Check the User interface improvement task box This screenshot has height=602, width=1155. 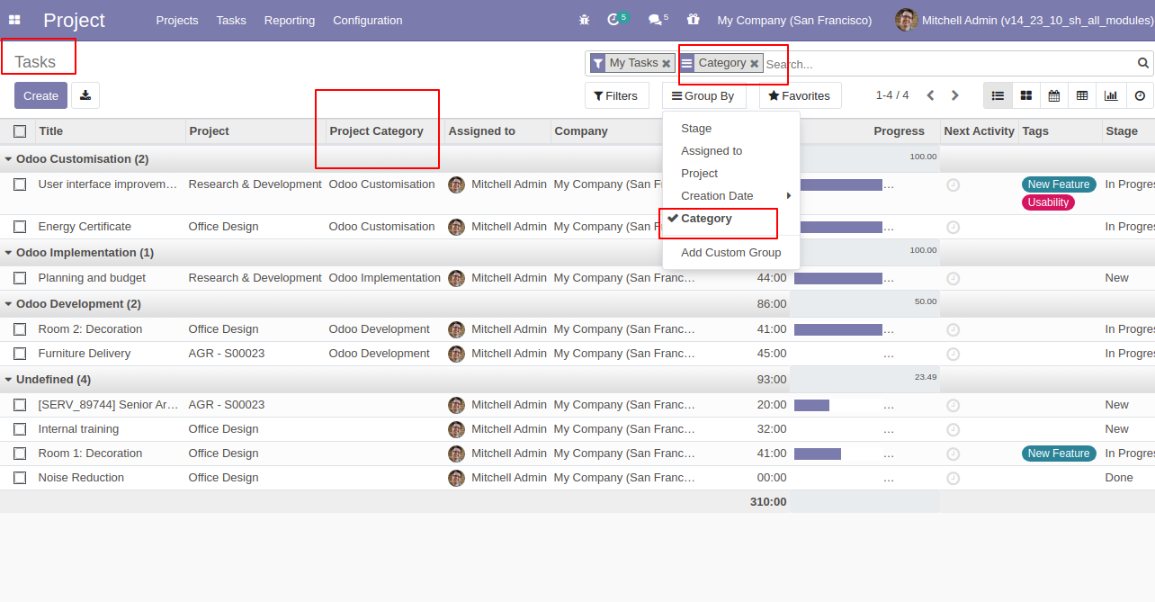click(20, 184)
